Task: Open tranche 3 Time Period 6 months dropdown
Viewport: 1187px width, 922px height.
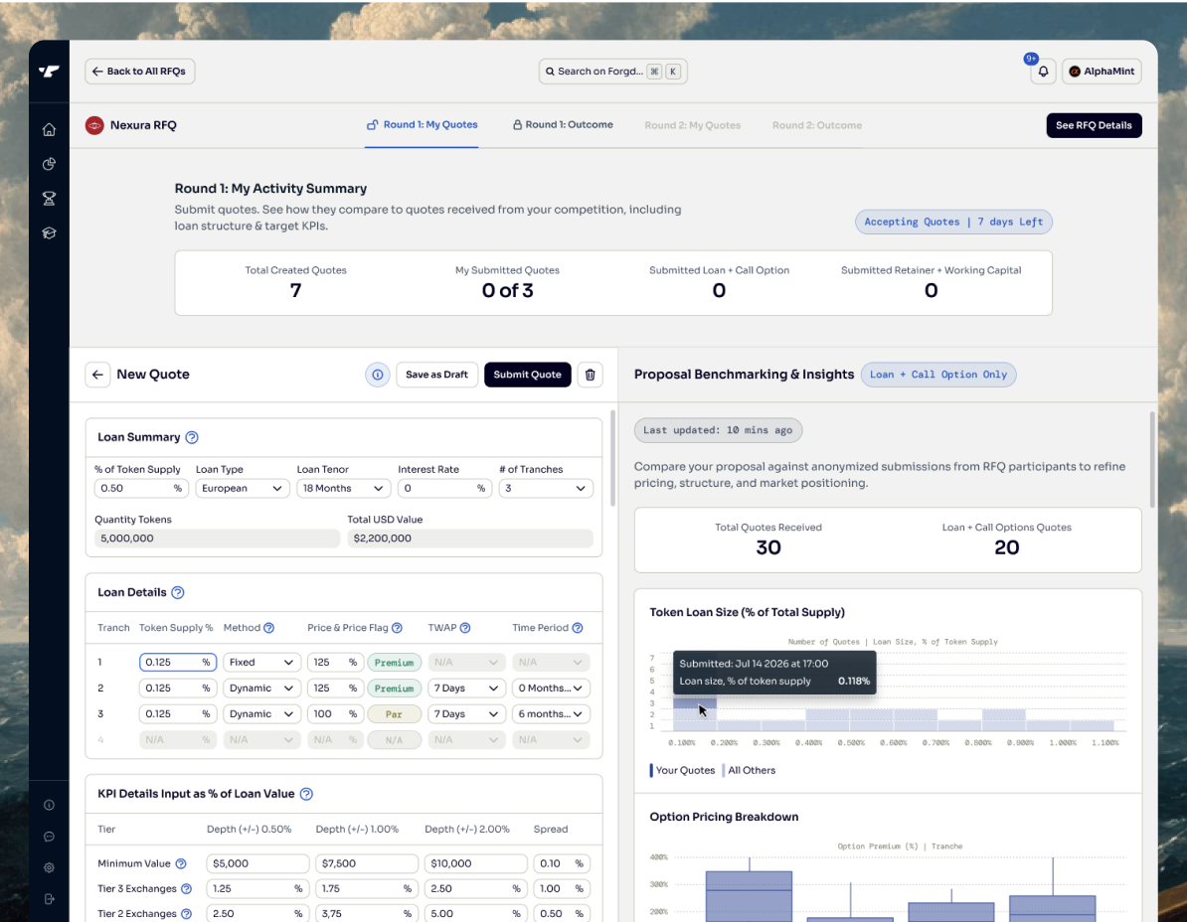Action: click(x=551, y=714)
